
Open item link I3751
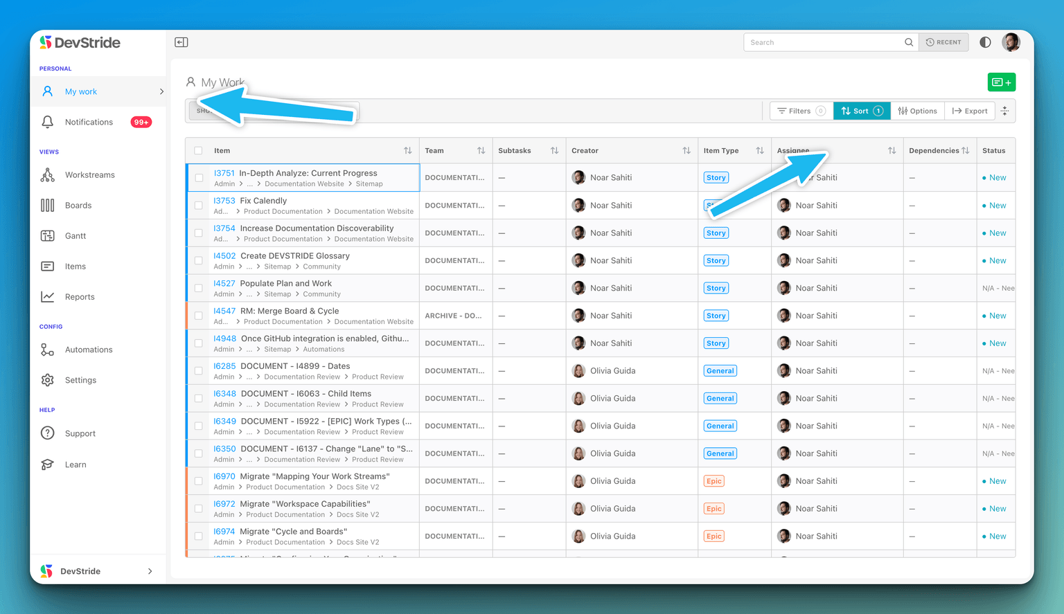click(x=224, y=173)
